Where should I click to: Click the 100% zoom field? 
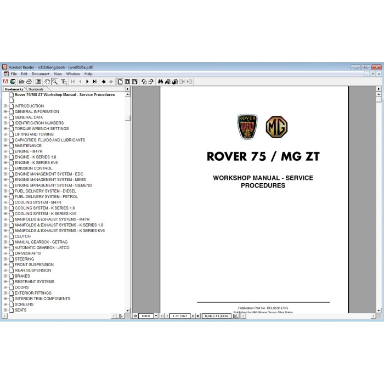(x=146, y=316)
